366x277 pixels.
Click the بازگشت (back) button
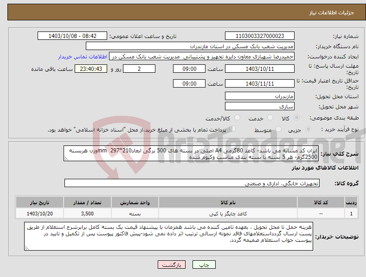(x=172, y=265)
